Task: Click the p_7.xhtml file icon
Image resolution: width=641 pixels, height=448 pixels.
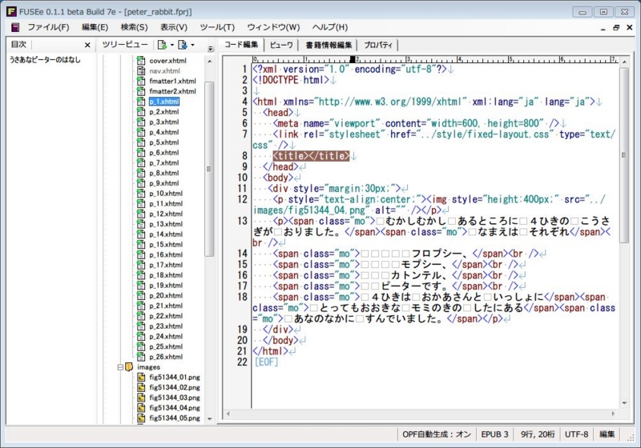Action: pyautogui.click(x=141, y=162)
